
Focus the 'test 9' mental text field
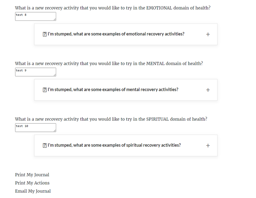point(35,72)
